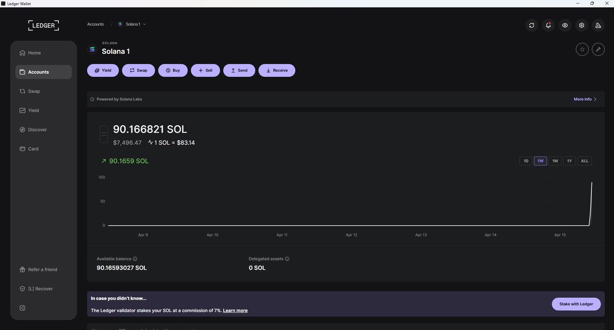
Task: Select the 1D chart range
Action: tap(526, 161)
